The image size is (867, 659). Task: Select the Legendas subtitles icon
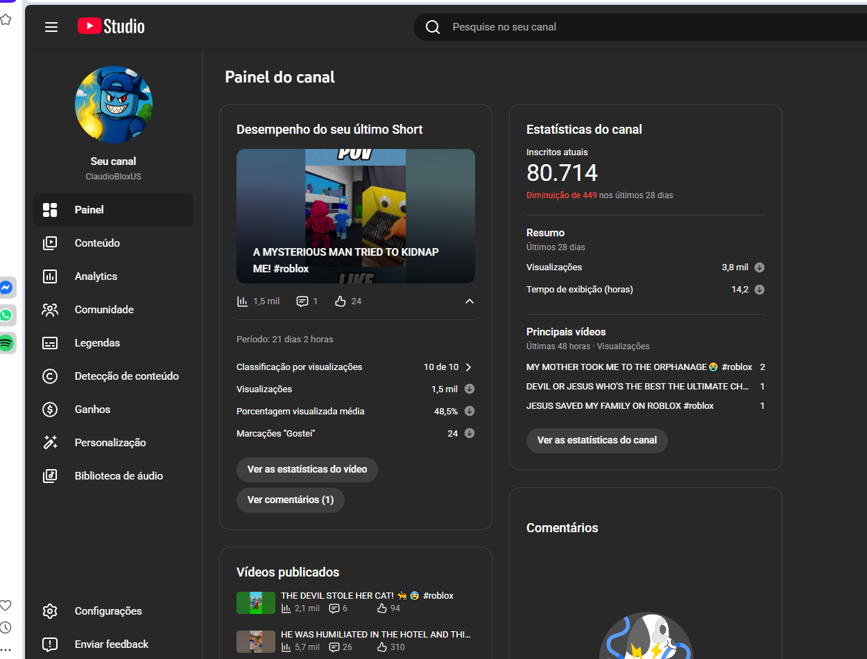(50, 343)
